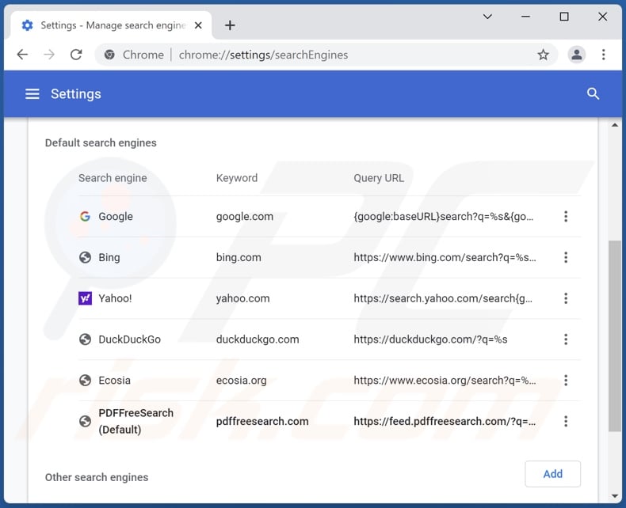Click the Yahoo! search engine icon

[85, 298]
